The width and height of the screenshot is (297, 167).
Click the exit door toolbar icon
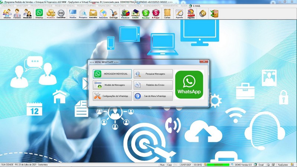(215, 13)
